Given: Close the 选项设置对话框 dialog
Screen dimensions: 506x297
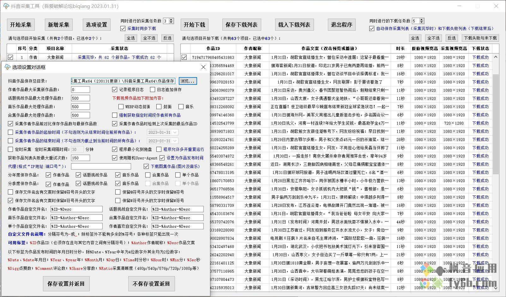Looking at the screenshot, I should coord(203,67).
